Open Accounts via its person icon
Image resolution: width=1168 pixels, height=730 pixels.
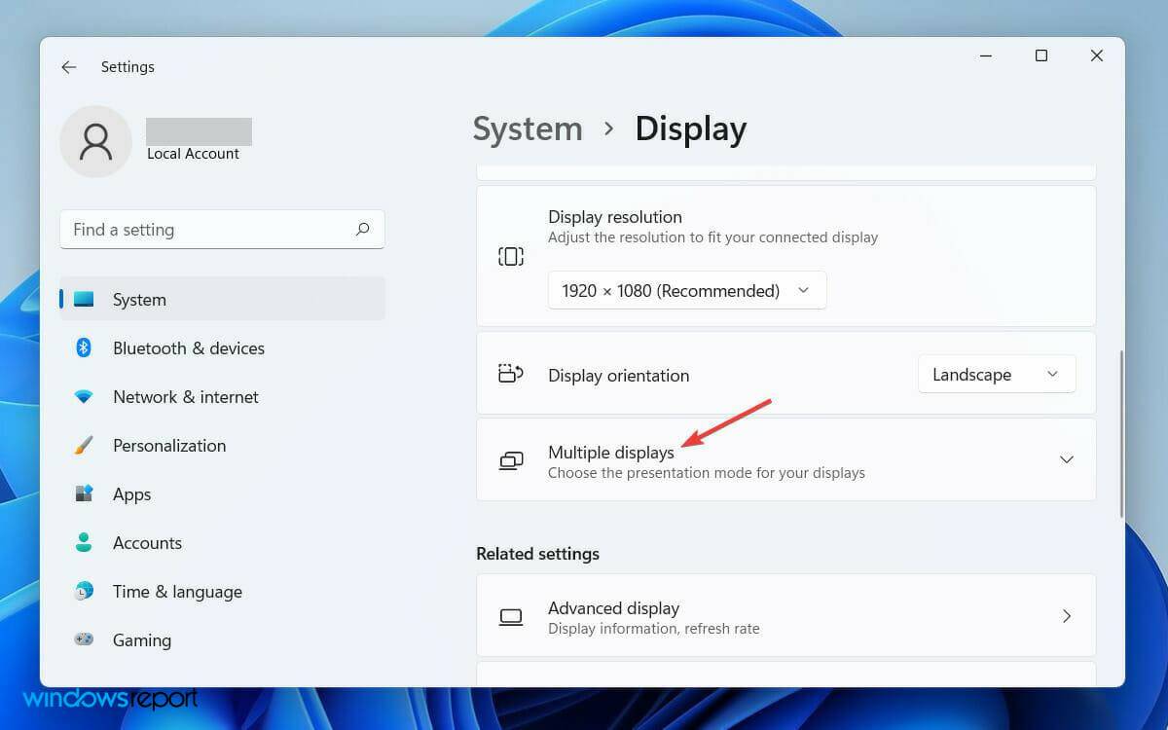(x=83, y=542)
